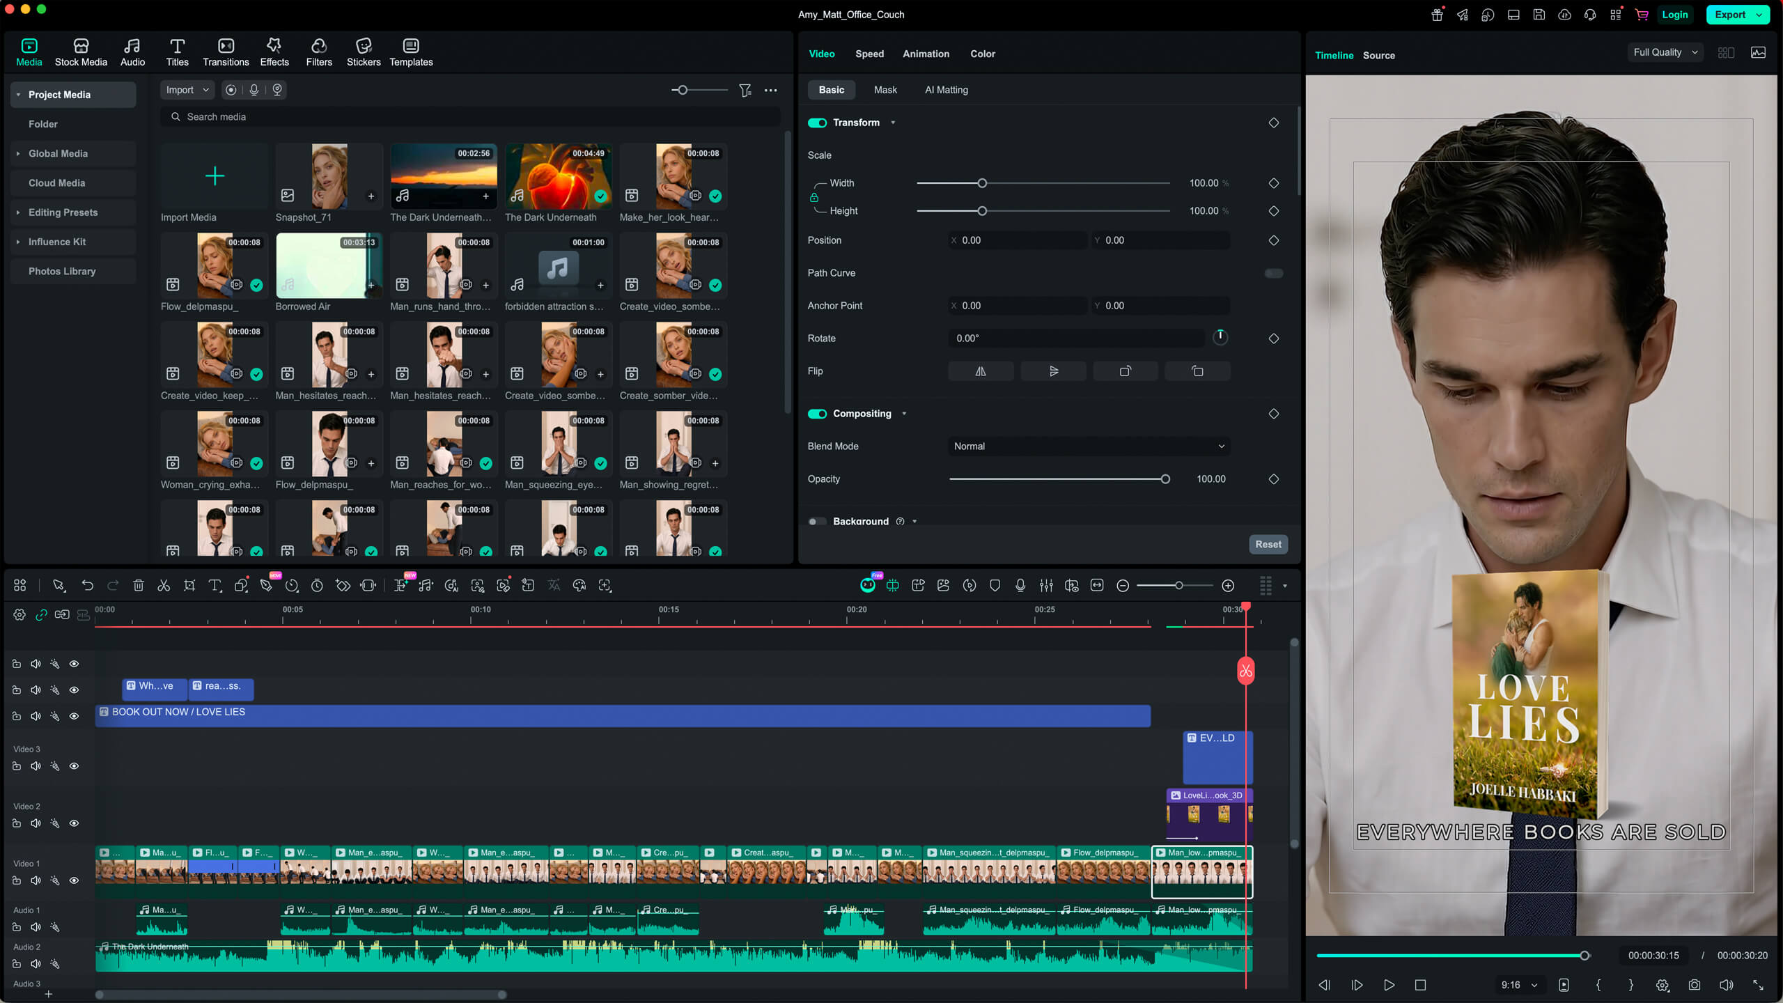This screenshot has height=1003, width=1783.
Task: Adjust the timeline zoom slider
Action: [x=1178, y=586]
